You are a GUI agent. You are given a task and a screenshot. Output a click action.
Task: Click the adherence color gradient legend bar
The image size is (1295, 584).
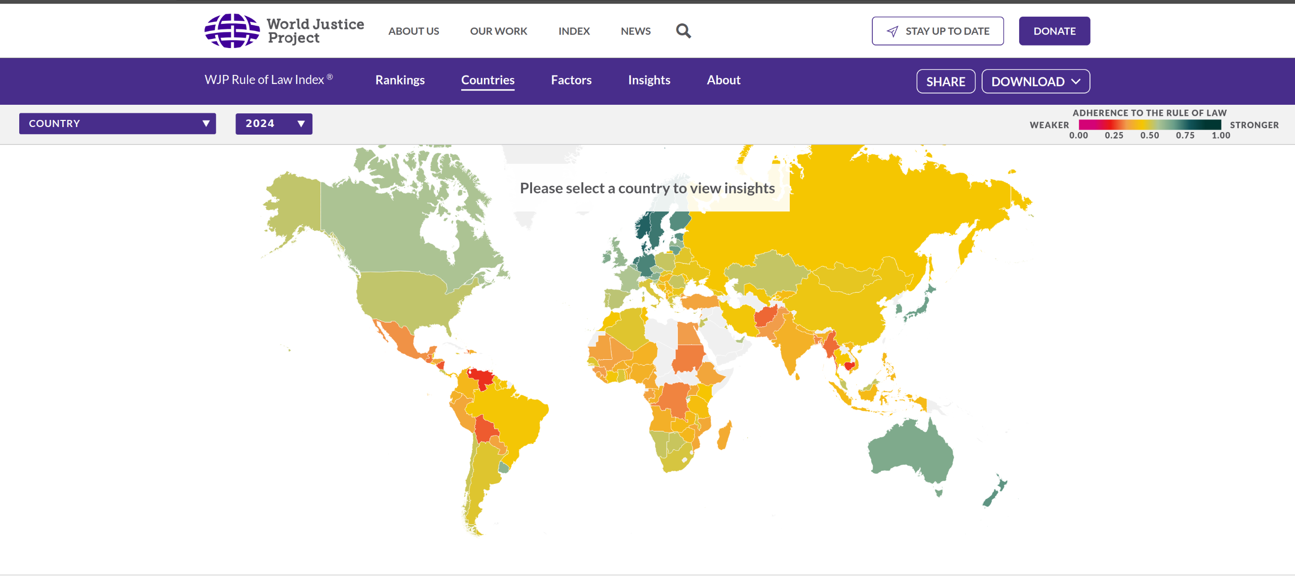1149,124
